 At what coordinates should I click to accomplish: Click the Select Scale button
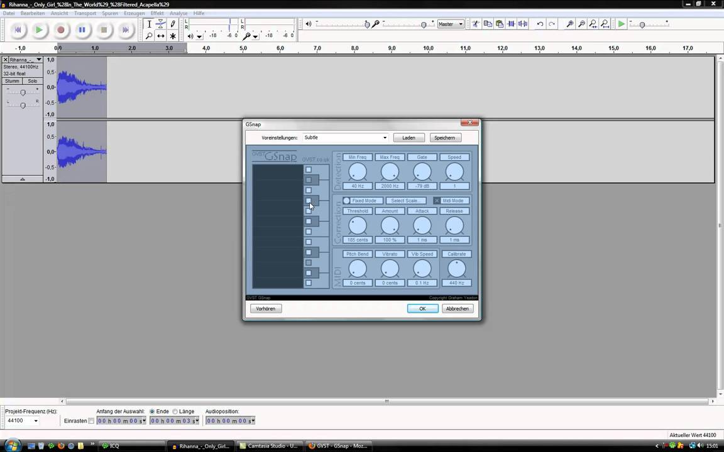(405, 201)
